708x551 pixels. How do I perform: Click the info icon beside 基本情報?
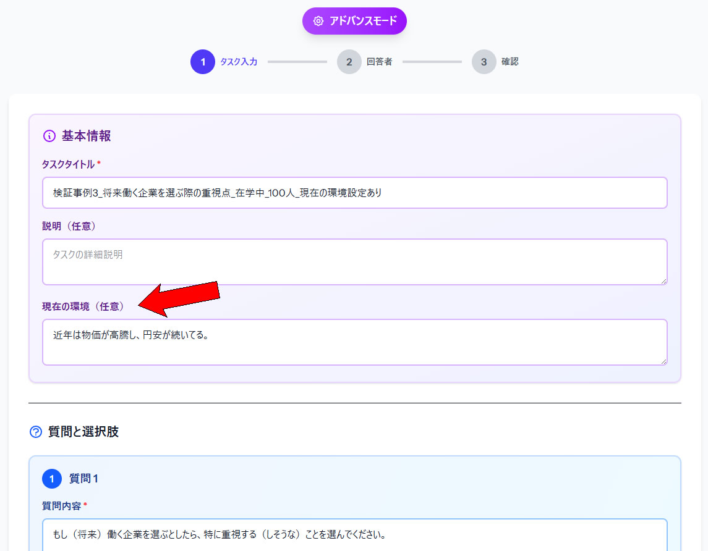49,135
